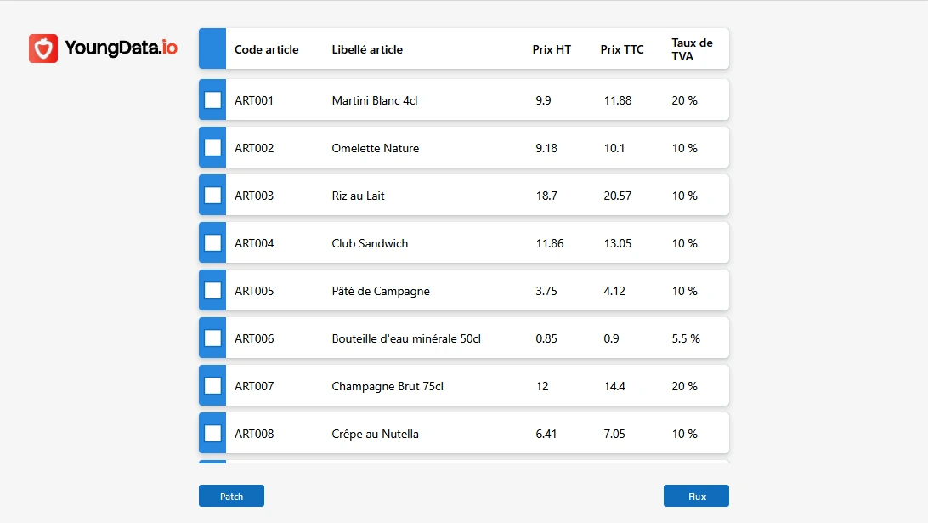Tick the checkbox for ART001 Martini Blanc
The height and width of the screenshot is (523, 928).
(212, 100)
